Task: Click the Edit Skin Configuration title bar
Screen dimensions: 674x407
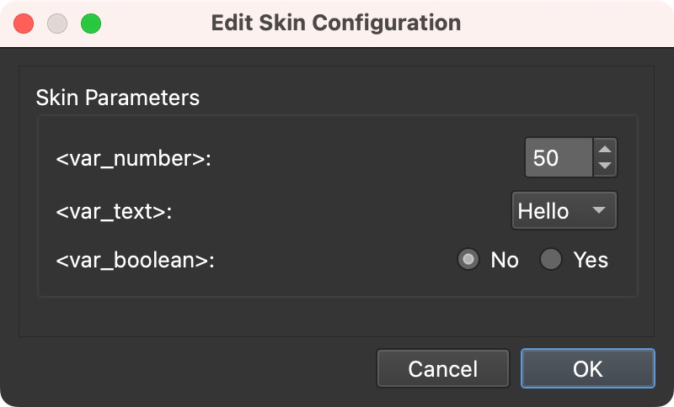Action: pyautogui.click(x=336, y=23)
